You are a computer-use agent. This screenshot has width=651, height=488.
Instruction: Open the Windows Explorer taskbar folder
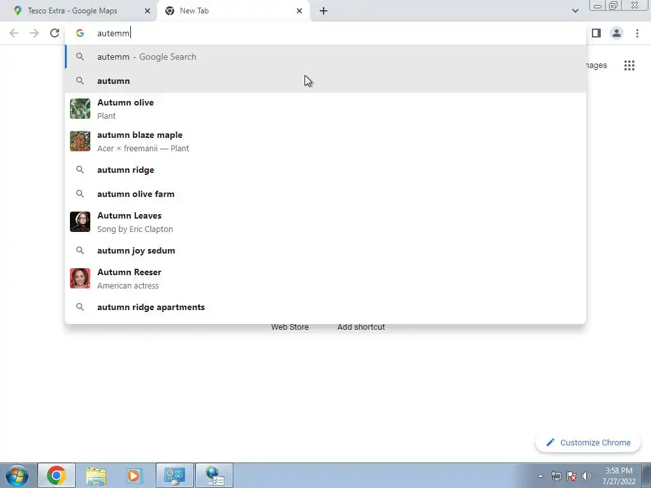(96, 475)
